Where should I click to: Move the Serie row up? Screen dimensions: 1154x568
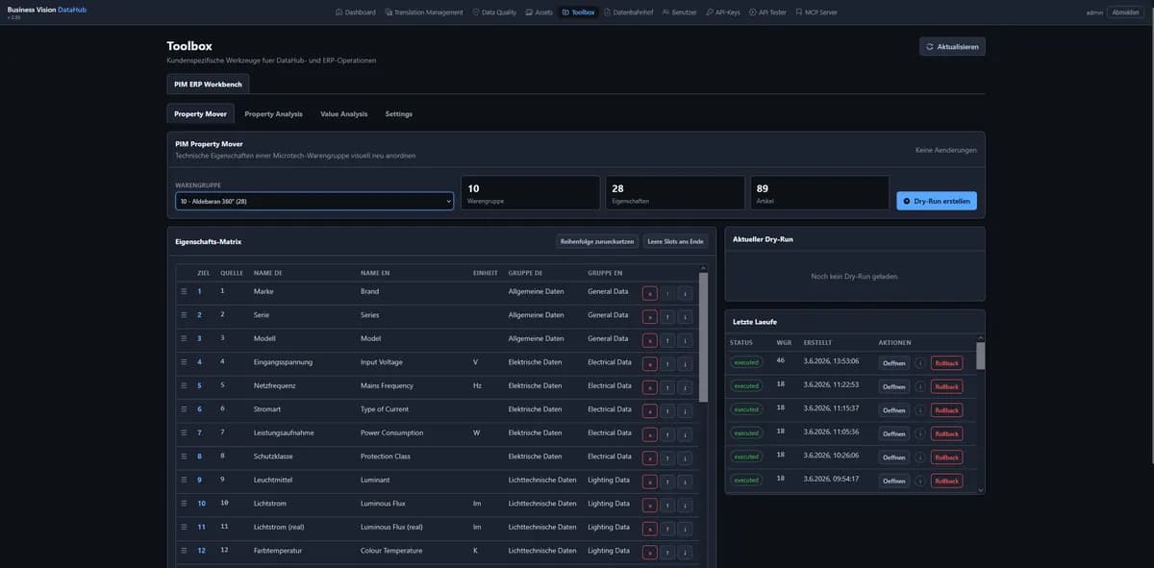(x=667, y=315)
